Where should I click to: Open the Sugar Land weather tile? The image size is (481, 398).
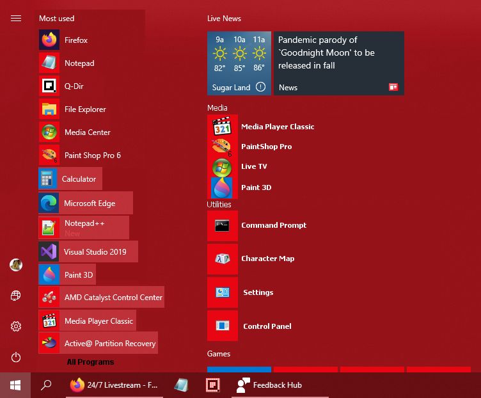pos(239,63)
